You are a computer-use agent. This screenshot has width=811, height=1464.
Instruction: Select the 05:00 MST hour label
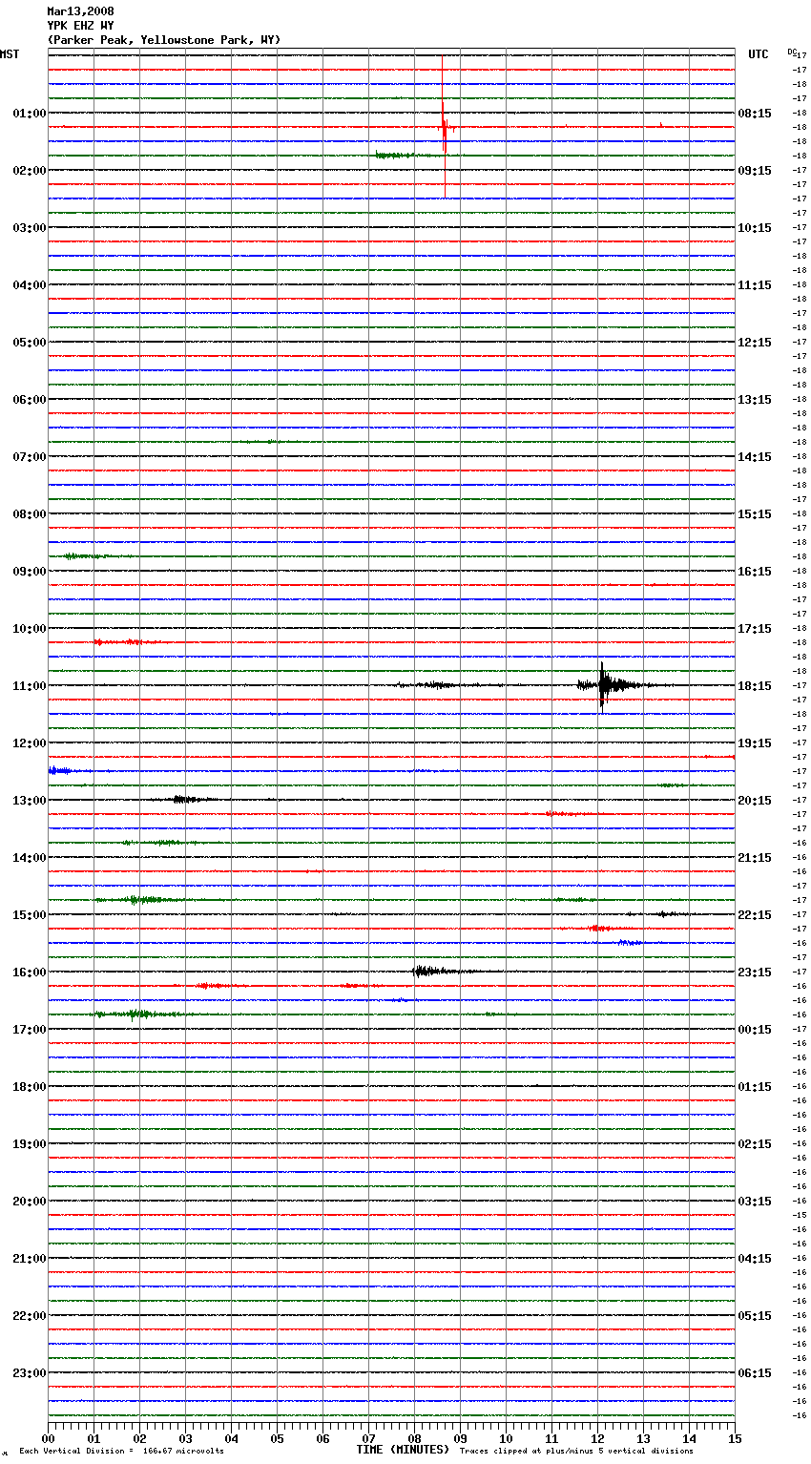click(x=30, y=343)
